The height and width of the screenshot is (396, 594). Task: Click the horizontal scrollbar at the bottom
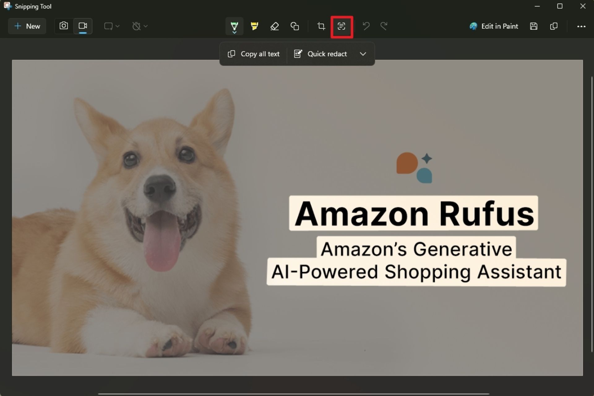tap(293, 394)
